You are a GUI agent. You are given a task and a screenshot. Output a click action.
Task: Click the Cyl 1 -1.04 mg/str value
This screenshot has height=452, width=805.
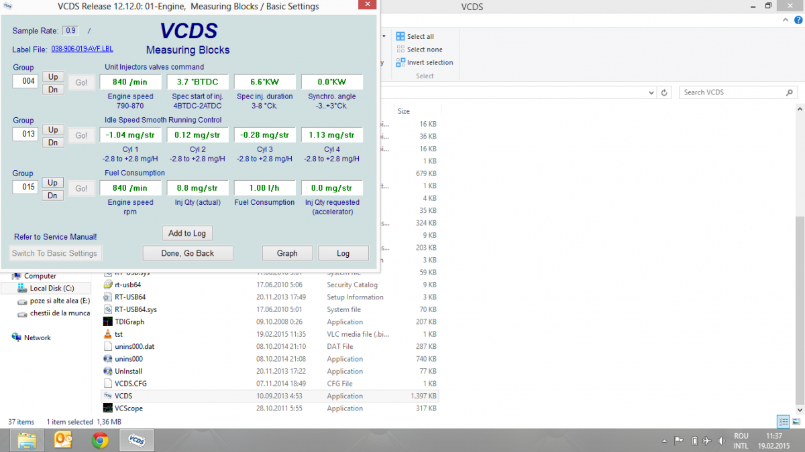tap(131, 135)
